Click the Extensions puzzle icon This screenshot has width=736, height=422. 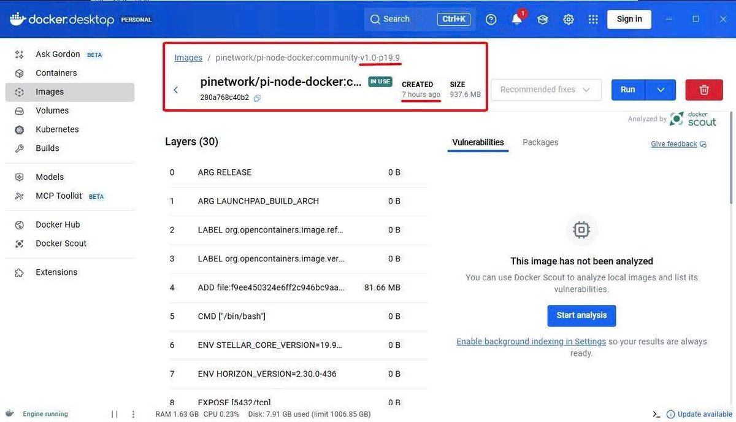(20, 272)
